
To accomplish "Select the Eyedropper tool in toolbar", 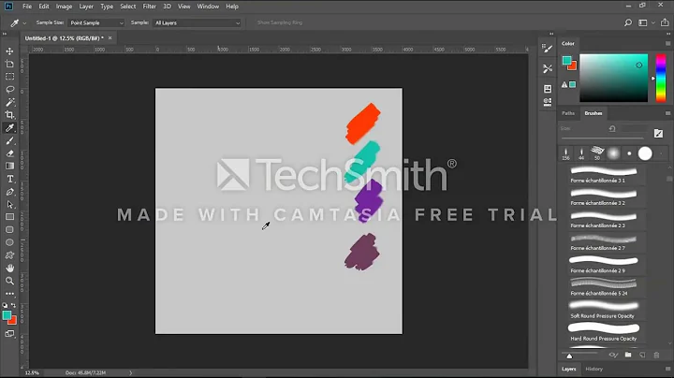I will click(9, 127).
